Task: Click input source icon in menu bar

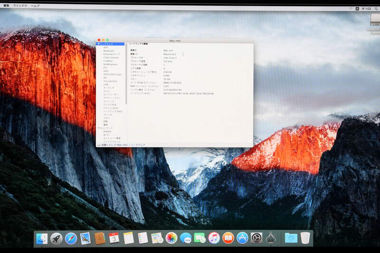Action: [x=357, y=9]
